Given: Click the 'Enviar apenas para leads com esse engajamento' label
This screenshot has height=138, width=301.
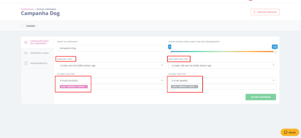Looking at the screenshot, I should pyautogui.click(x=194, y=42).
